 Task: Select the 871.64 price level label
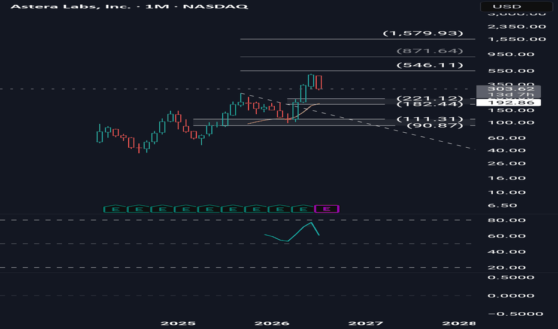[x=430, y=51]
